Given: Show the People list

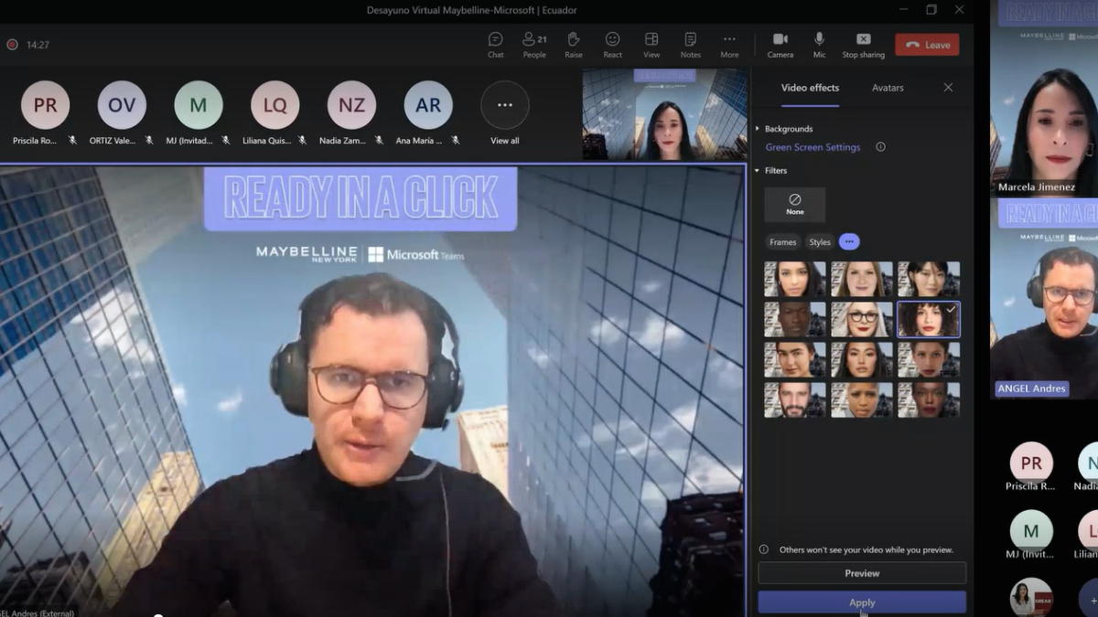Looking at the screenshot, I should pyautogui.click(x=534, y=44).
